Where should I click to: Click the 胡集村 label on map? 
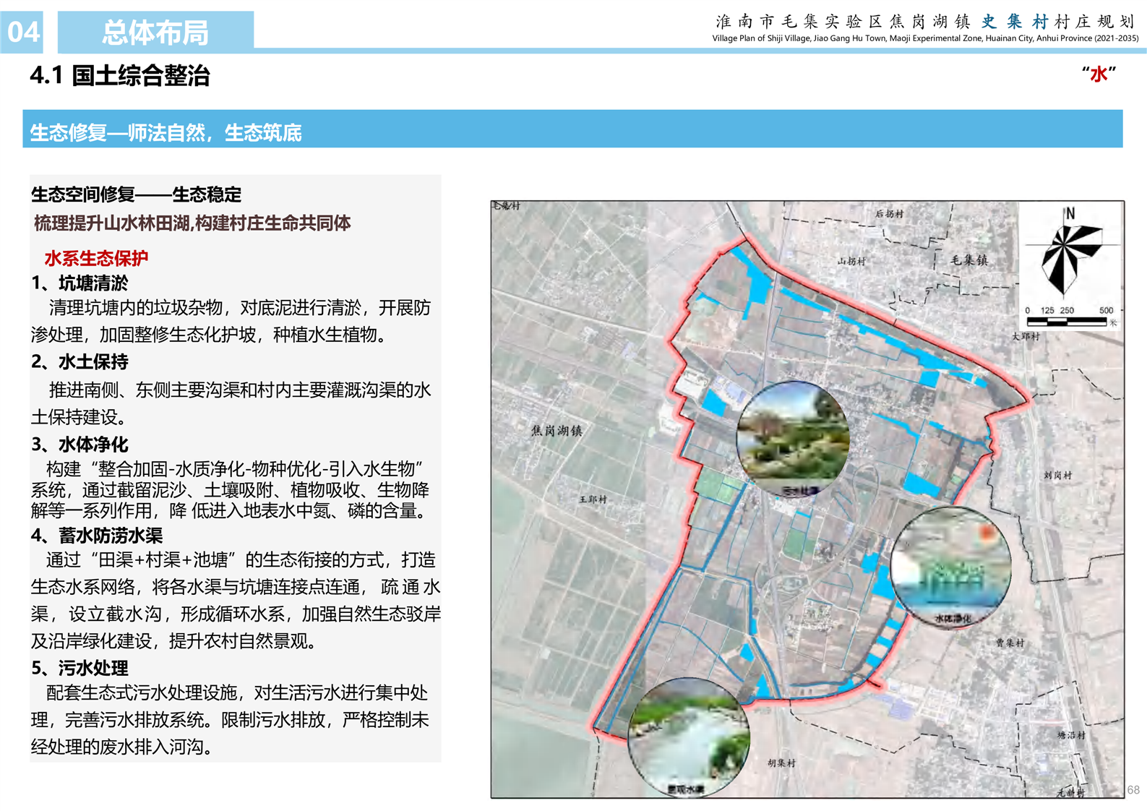point(781,763)
